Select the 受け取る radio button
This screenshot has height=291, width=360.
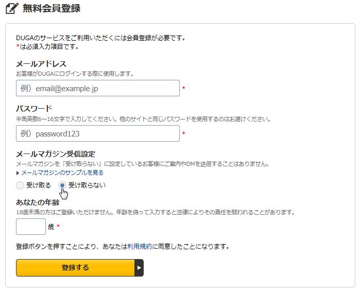(20, 185)
